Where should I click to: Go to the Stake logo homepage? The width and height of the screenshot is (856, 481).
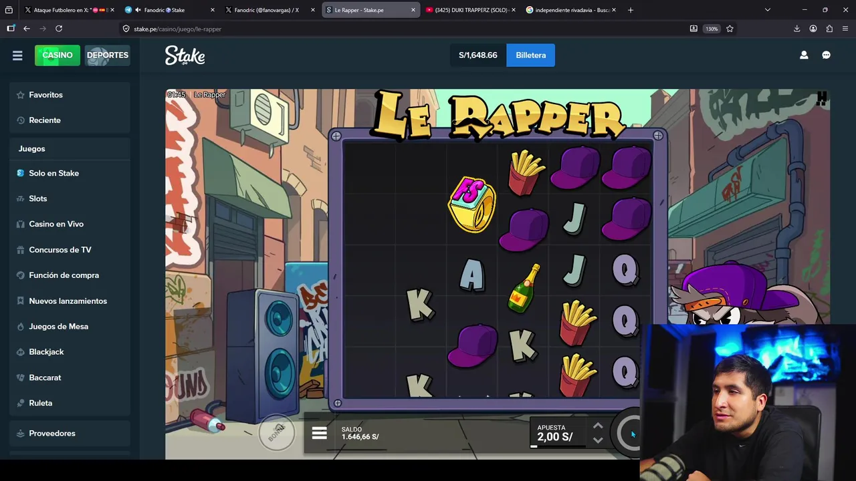185,55
